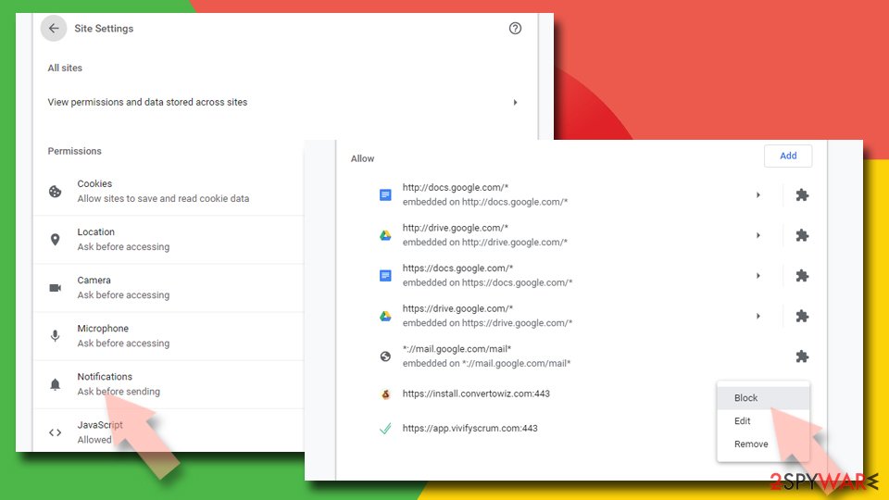The height and width of the screenshot is (500, 889).
Task: Open the help question mark icon
Action: pos(515,29)
